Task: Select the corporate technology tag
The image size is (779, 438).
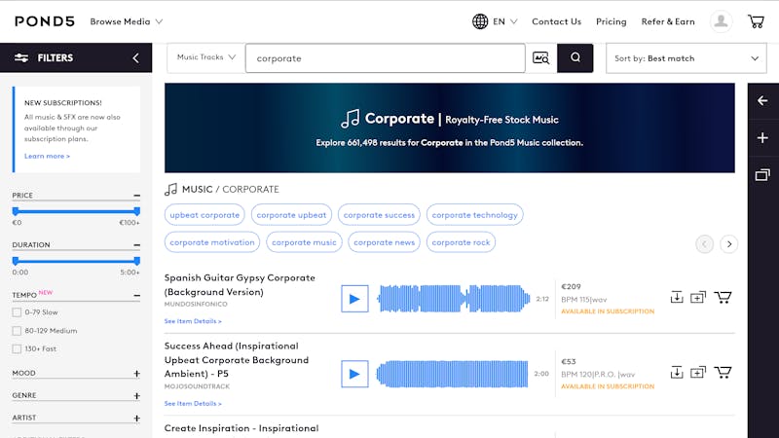Action: point(474,215)
